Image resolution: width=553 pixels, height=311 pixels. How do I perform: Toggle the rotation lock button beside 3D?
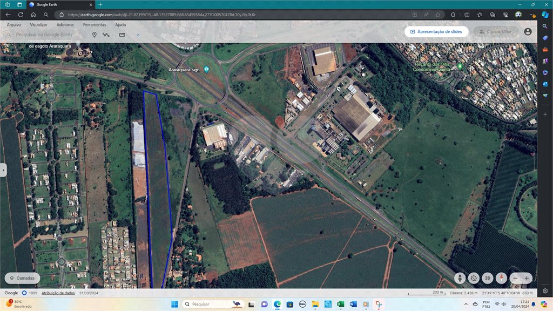(x=474, y=278)
